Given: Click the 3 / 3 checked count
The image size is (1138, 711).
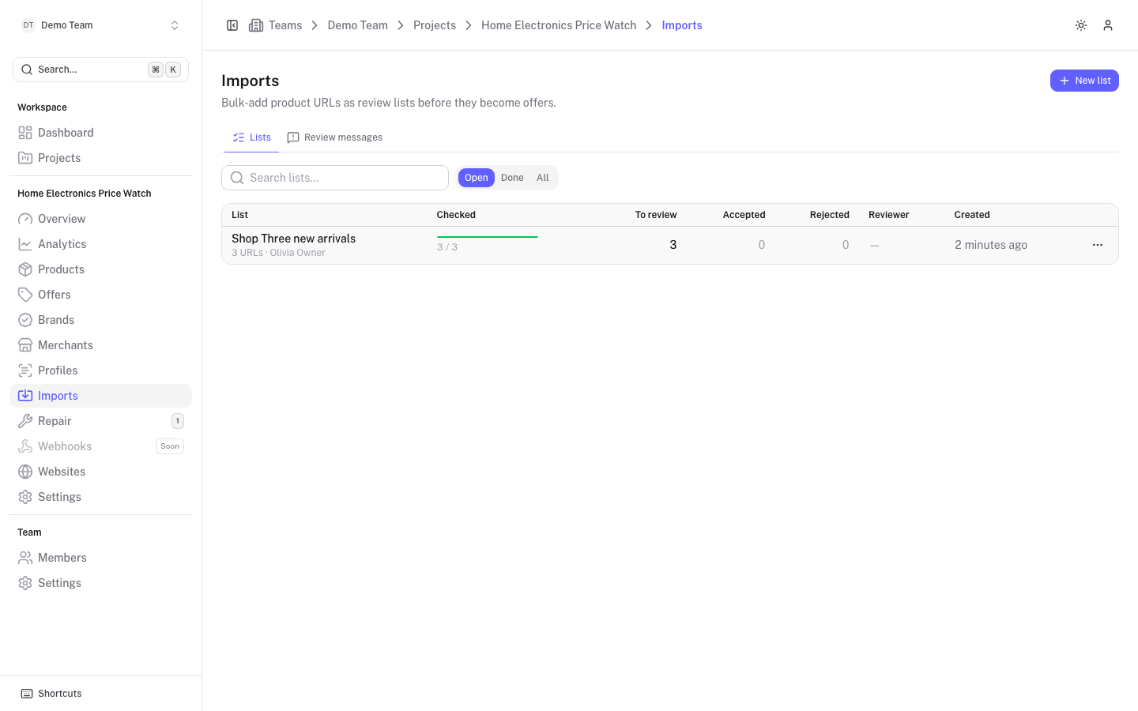Looking at the screenshot, I should coord(447,247).
